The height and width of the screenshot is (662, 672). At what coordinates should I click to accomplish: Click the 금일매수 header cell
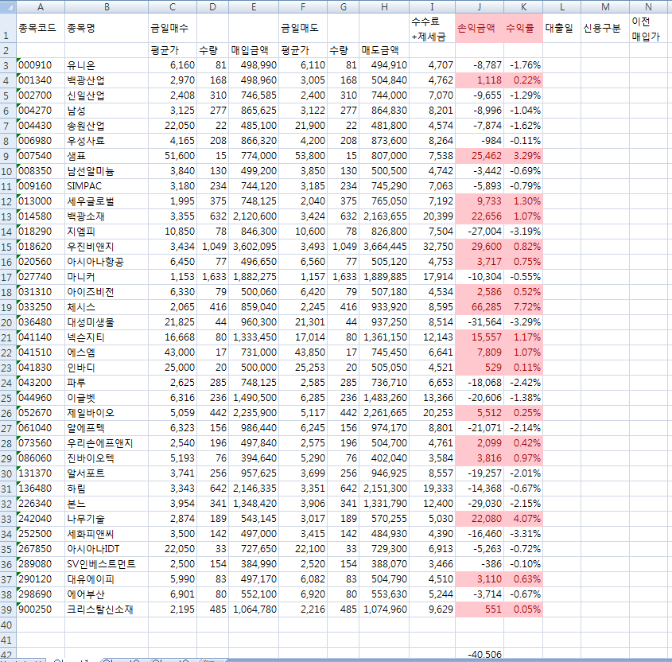tap(173, 28)
